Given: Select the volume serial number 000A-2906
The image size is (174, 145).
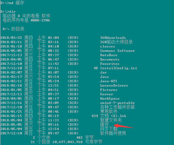Looking at the screenshot, I should [40, 20].
